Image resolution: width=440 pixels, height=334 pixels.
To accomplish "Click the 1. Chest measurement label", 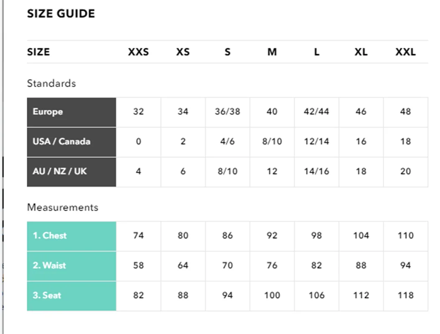I will click(x=50, y=235).
